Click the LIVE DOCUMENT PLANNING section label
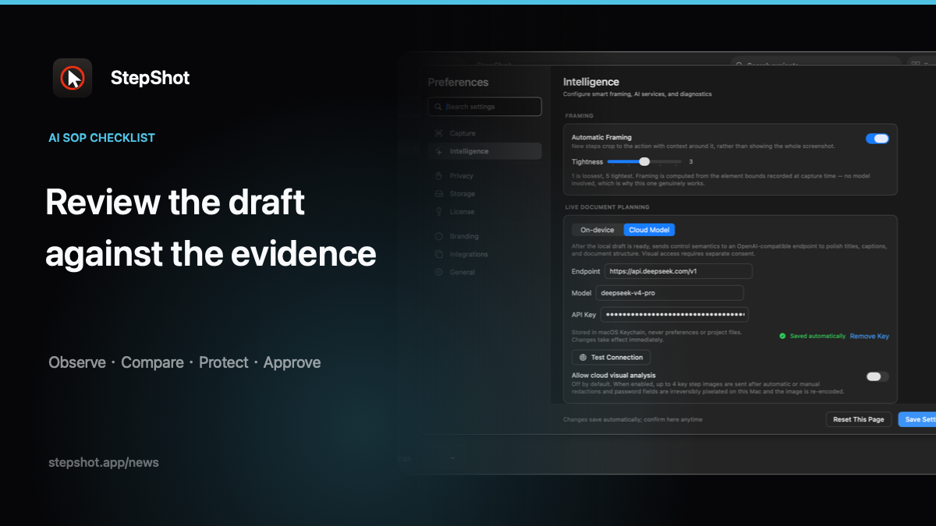936x526 pixels. tap(607, 207)
